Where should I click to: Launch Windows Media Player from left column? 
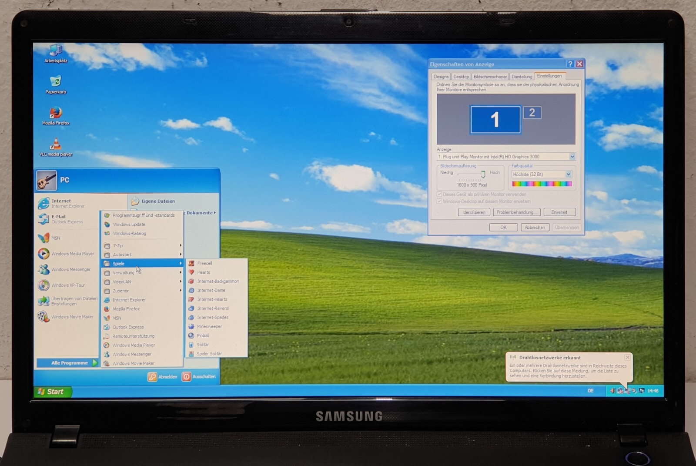point(67,254)
